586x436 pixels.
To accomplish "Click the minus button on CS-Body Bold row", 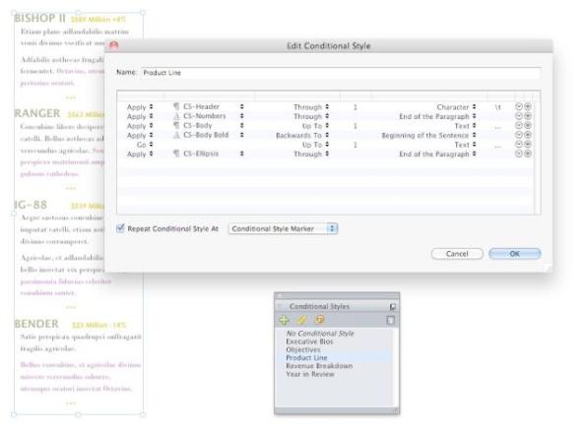I will (x=518, y=135).
